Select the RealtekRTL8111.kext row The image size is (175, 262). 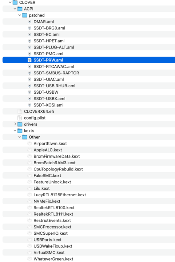click(x=89, y=214)
